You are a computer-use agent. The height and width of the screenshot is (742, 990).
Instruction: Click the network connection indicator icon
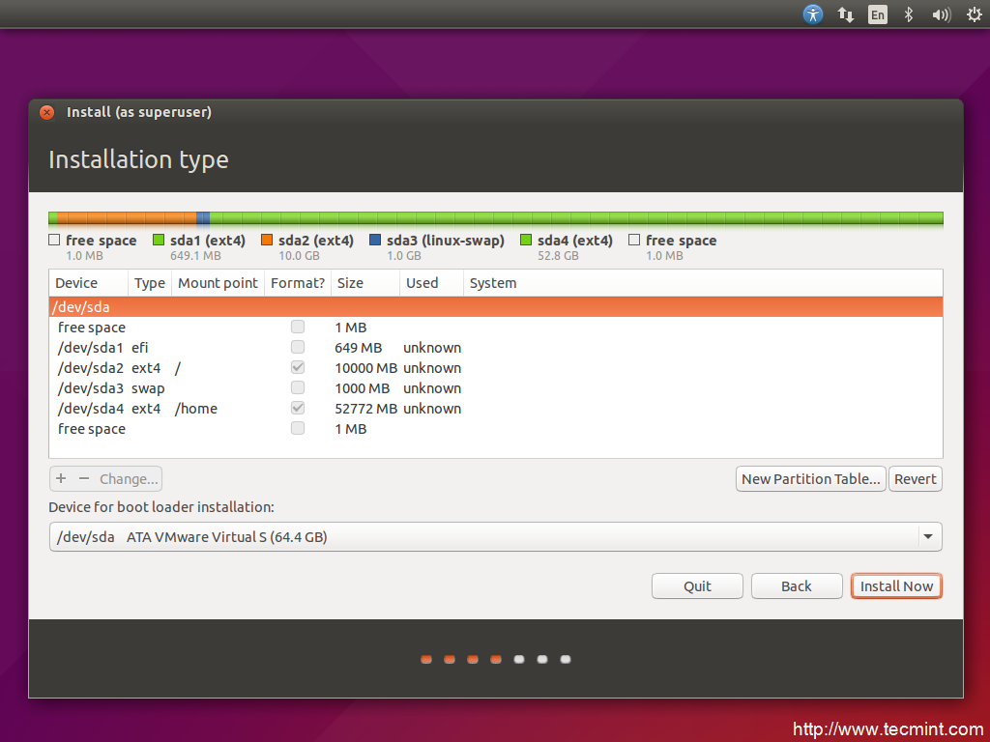(x=845, y=14)
